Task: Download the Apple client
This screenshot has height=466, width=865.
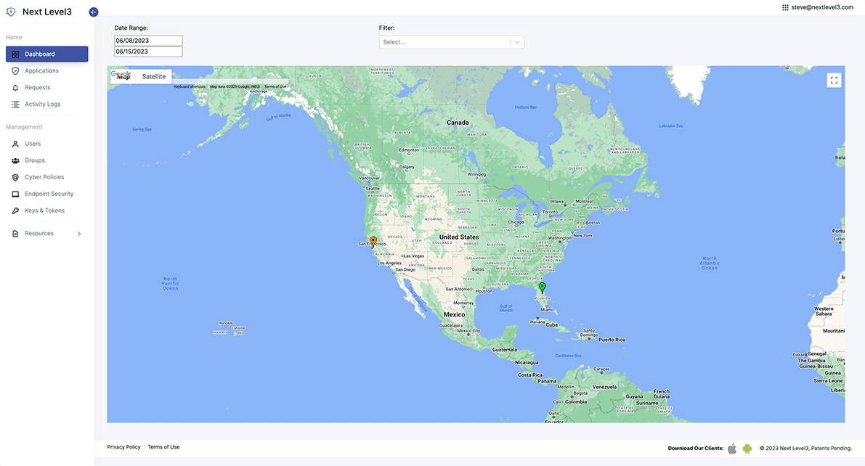Action: (x=732, y=449)
